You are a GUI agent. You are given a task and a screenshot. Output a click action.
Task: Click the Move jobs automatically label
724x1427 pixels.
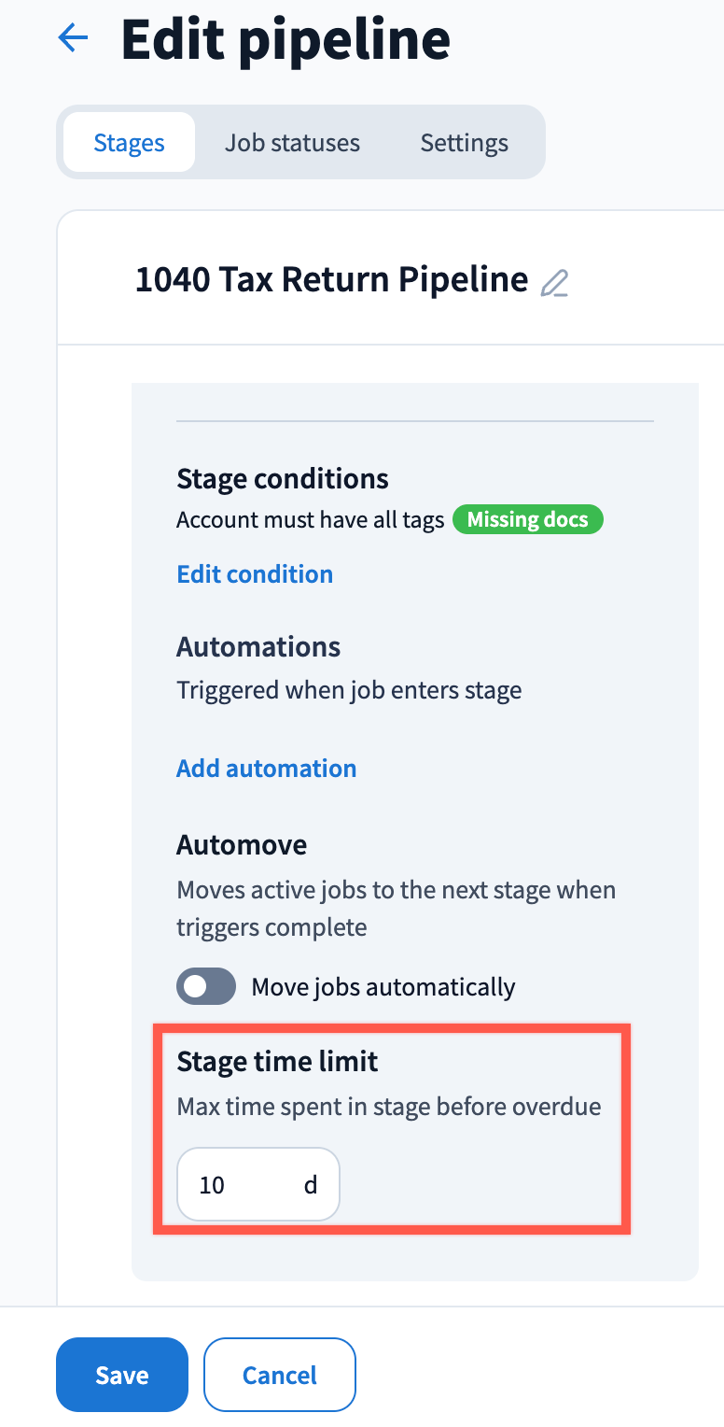(x=383, y=987)
